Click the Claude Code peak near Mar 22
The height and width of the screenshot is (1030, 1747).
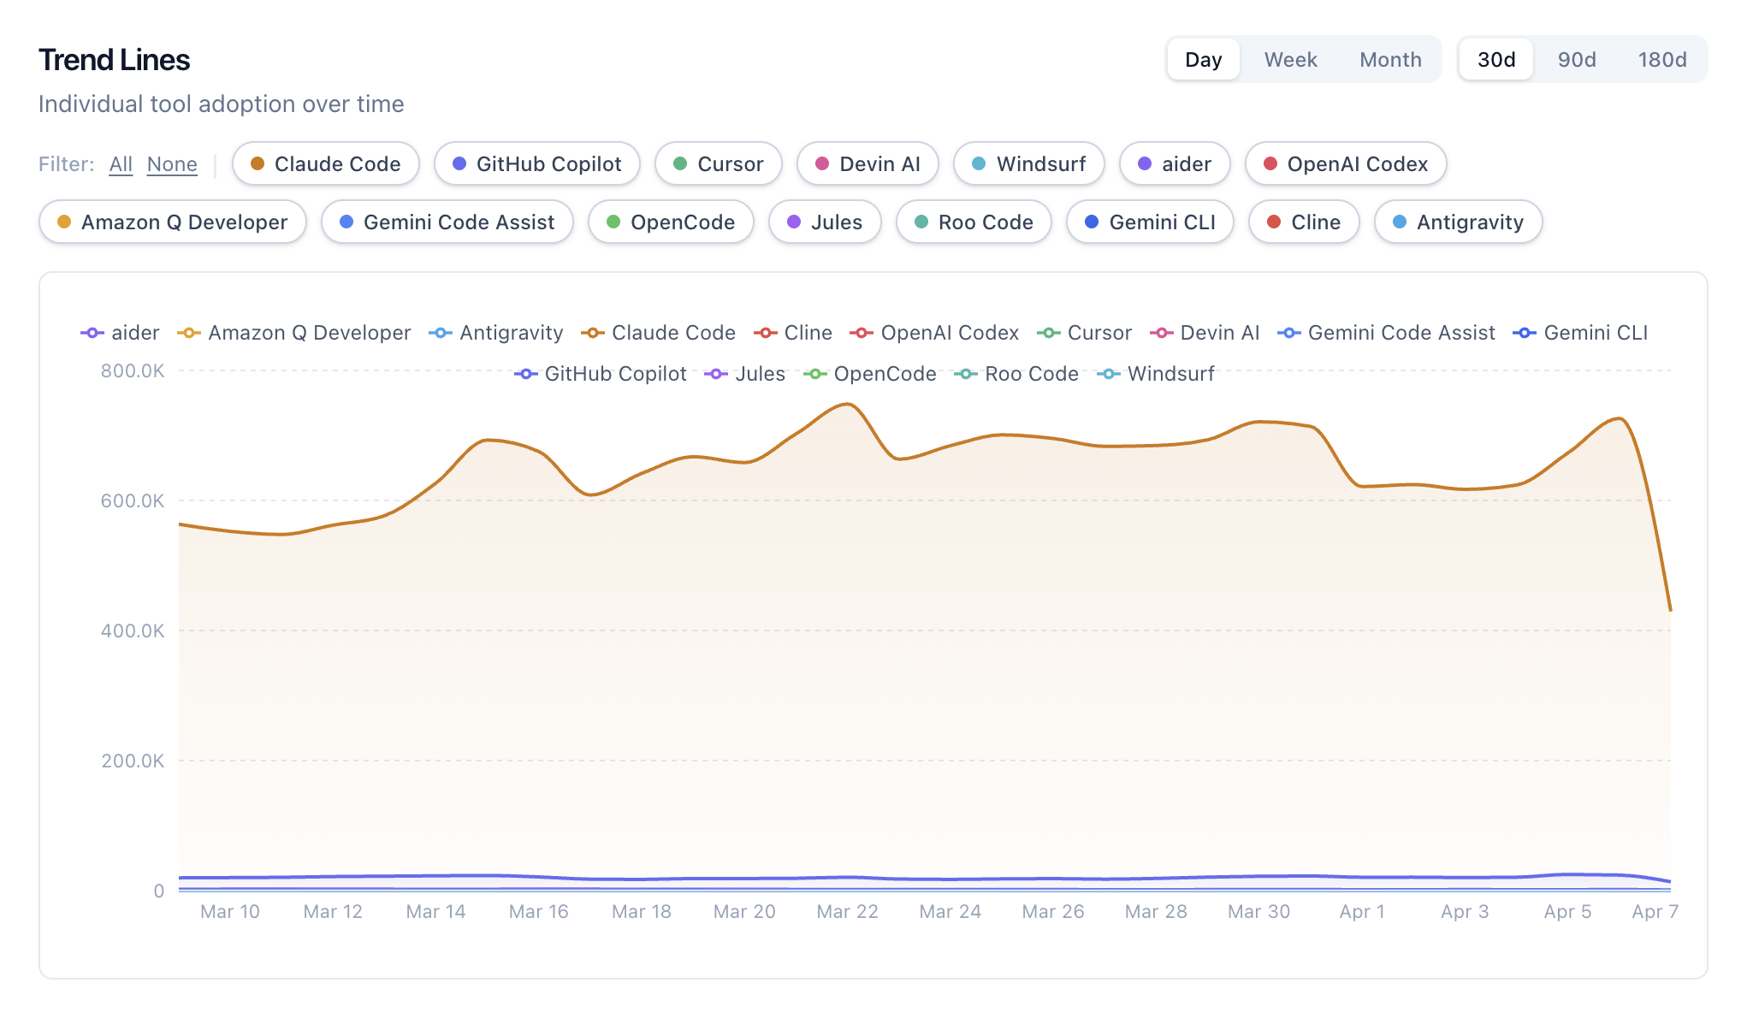pos(847,404)
